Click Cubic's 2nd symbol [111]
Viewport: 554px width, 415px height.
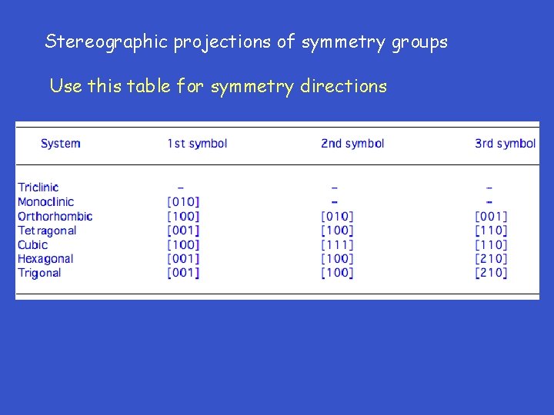(x=337, y=244)
